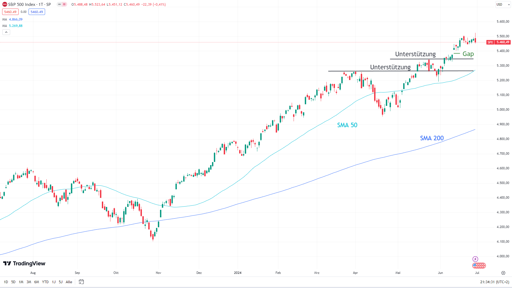This screenshot has height=288, width=512.
Task: Click the Jul label on time axis
Action: [x=477, y=273]
